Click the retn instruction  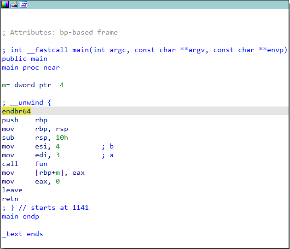pos(10,199)
